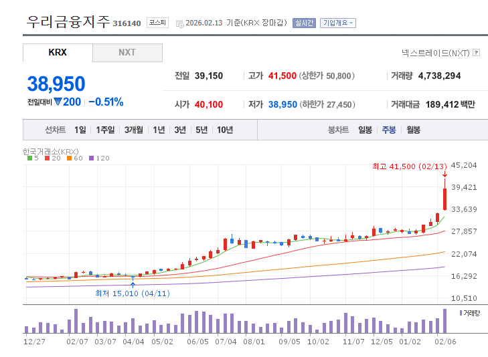Click the 하한가 27,450 lower limit text
This screenshot has height=357, width=488.
(x=327, y=104)
